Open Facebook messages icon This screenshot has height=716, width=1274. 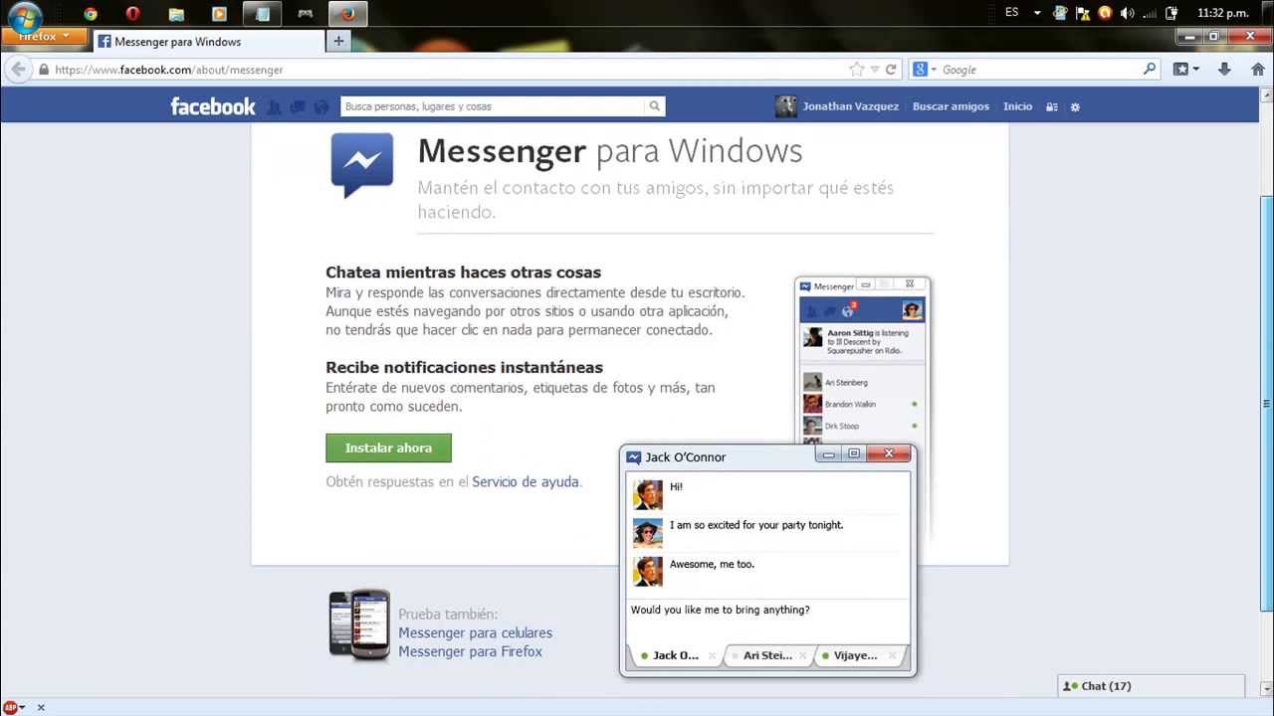click(298, 106)
